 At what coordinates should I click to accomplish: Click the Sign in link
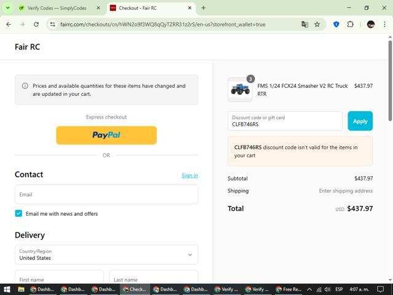190,175
